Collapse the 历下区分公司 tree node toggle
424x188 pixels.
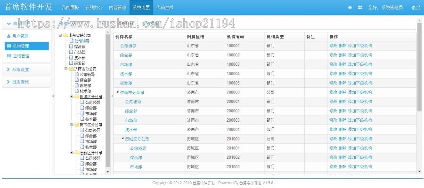click(72, 125)
